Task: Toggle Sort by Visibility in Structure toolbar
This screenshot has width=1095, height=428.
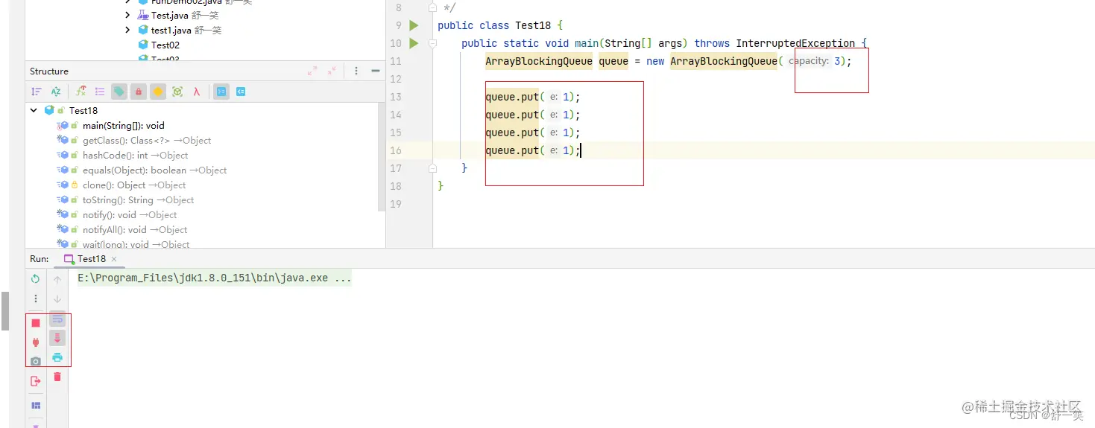Action: (x=36, y=92)
